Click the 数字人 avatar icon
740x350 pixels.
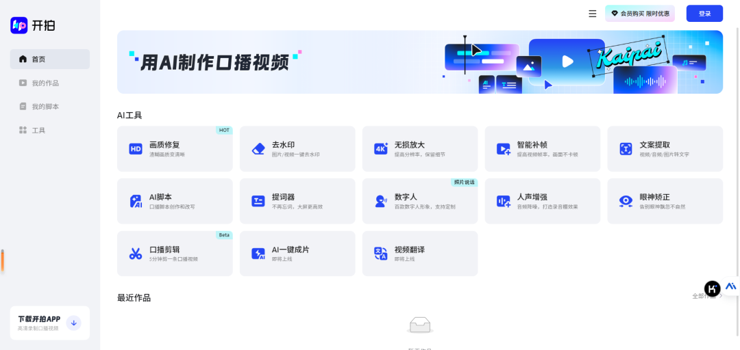pyautogui.click(x=381, y=201)
